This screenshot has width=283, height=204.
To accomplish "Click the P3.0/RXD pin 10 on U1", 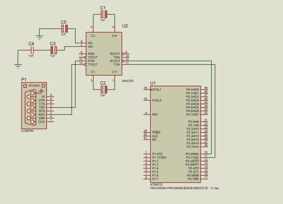I will 204,154.
